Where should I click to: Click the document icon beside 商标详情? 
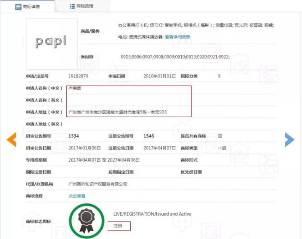click(x=18, y=7)
